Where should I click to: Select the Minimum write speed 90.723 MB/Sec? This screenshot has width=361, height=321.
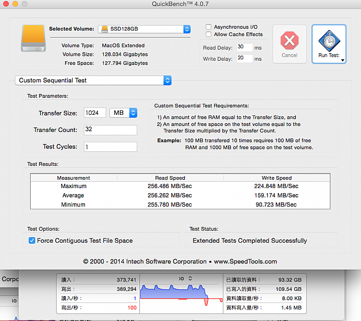tap(276, 205)
